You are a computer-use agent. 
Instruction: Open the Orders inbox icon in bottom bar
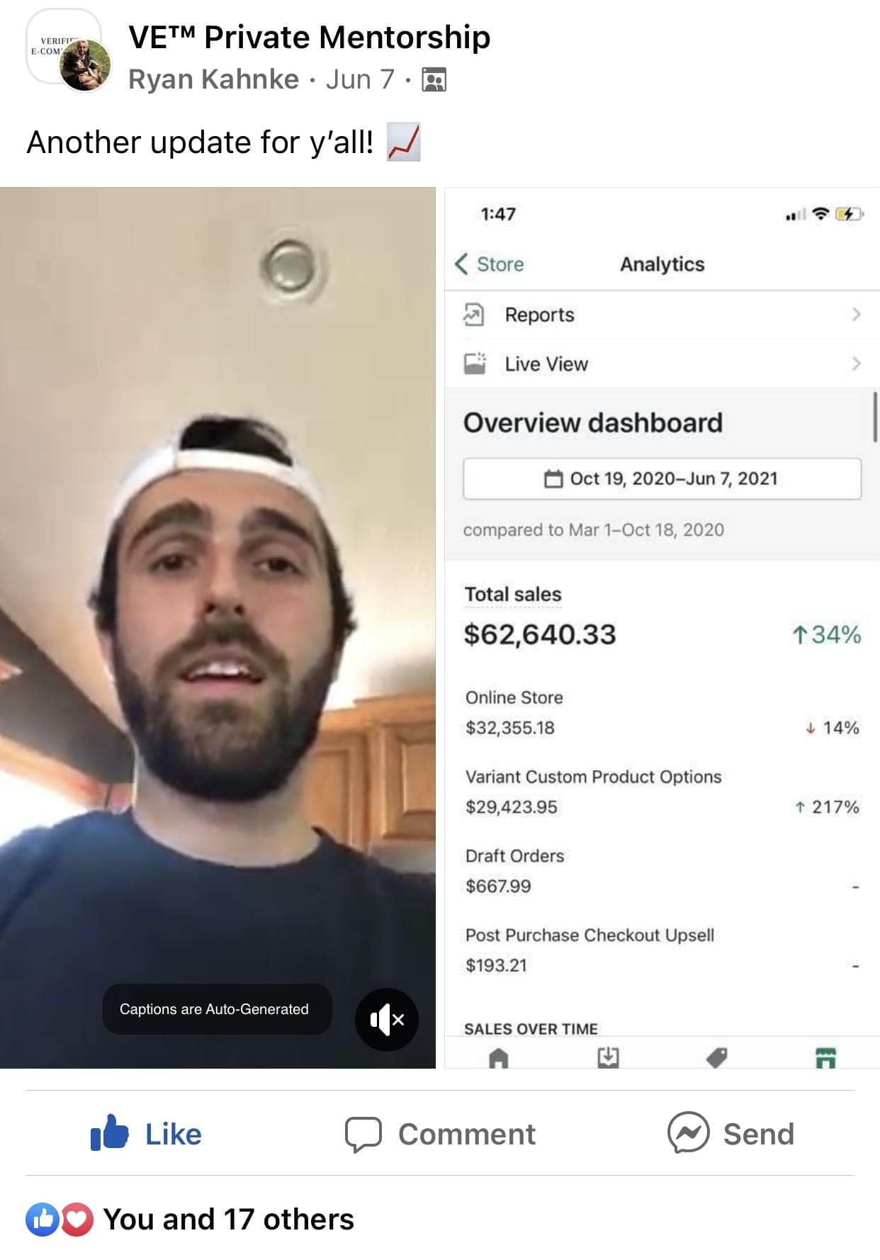pyautogui.click(x=608, y=1058)
